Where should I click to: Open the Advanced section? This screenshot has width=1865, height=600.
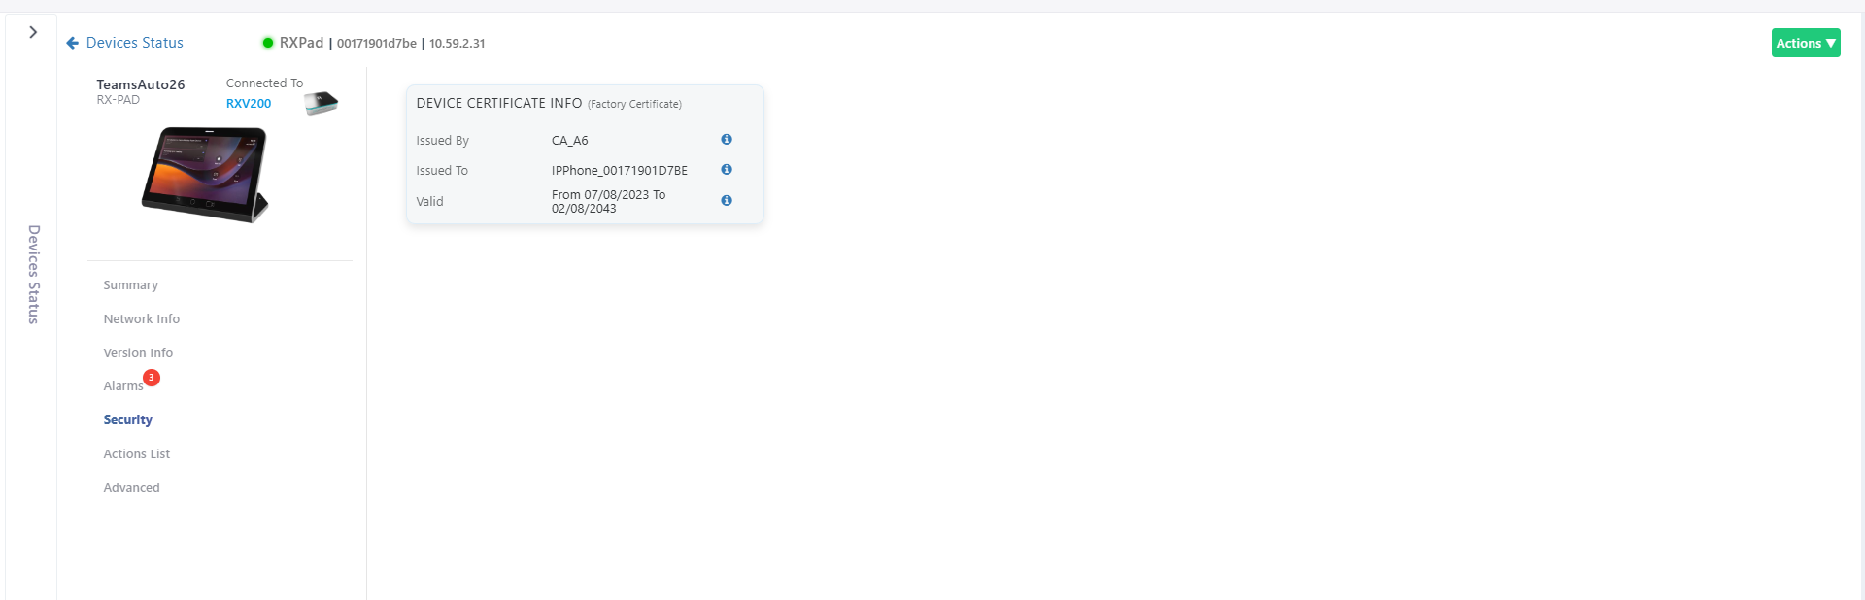132,488
